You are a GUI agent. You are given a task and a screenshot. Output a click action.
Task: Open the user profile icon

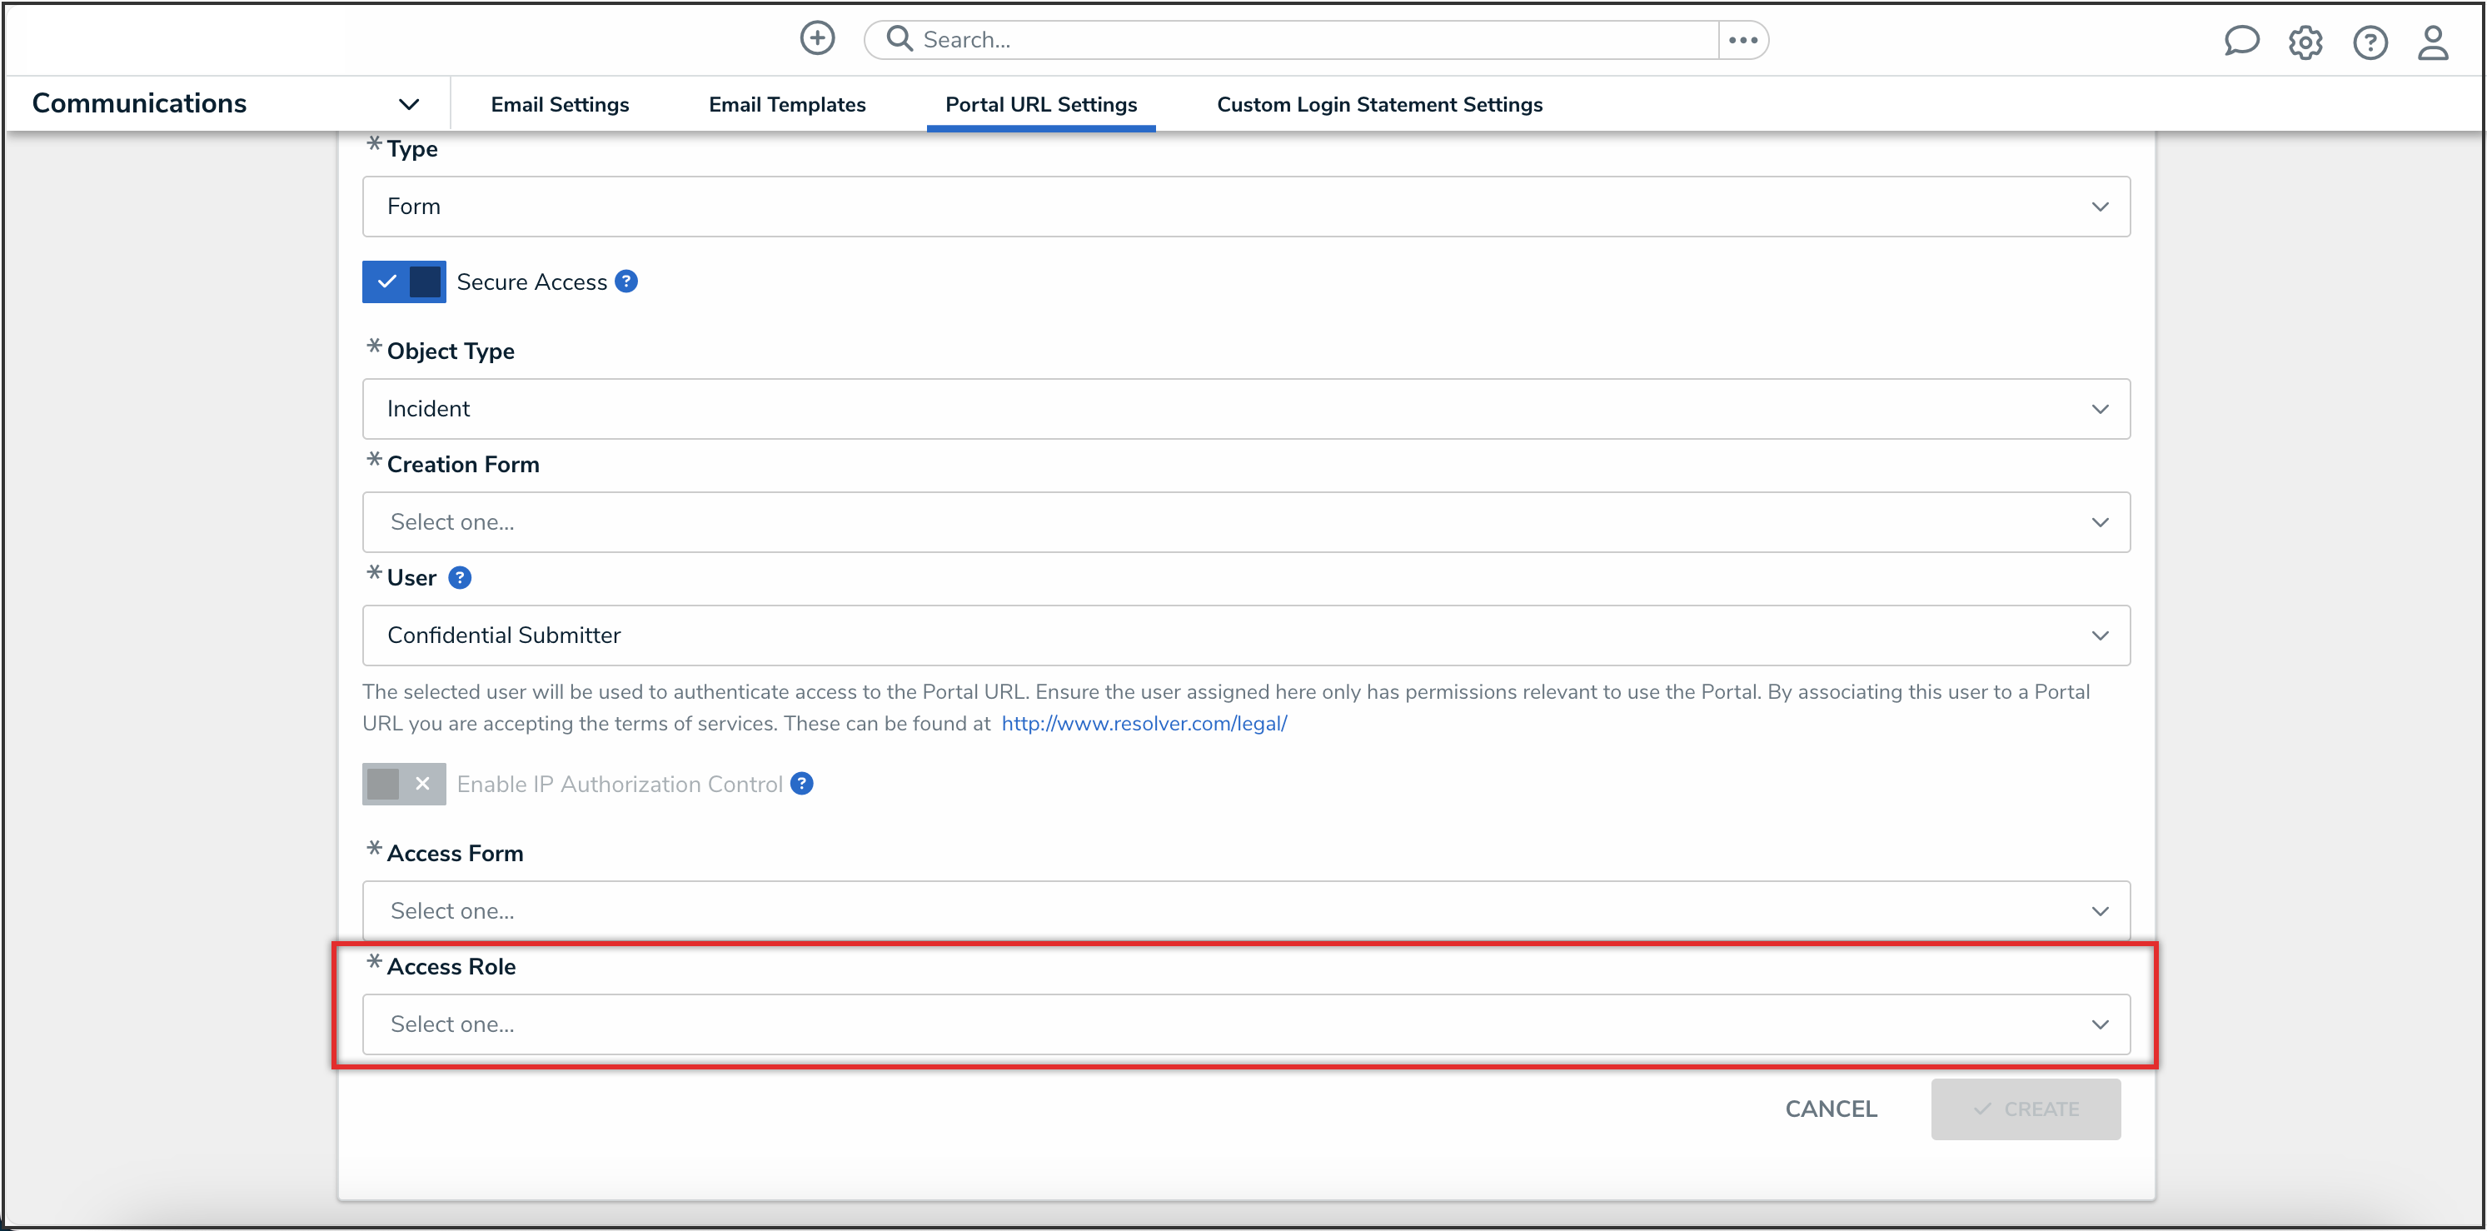coord(2432,42)
